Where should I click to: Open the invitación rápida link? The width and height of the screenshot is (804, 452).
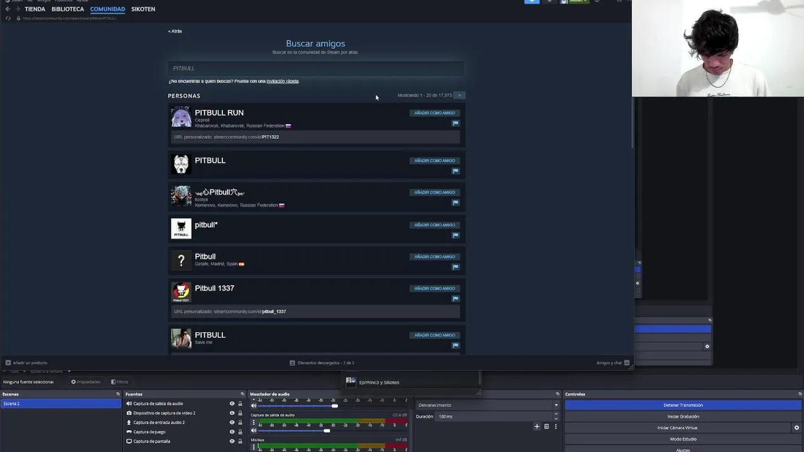(282, 81)
